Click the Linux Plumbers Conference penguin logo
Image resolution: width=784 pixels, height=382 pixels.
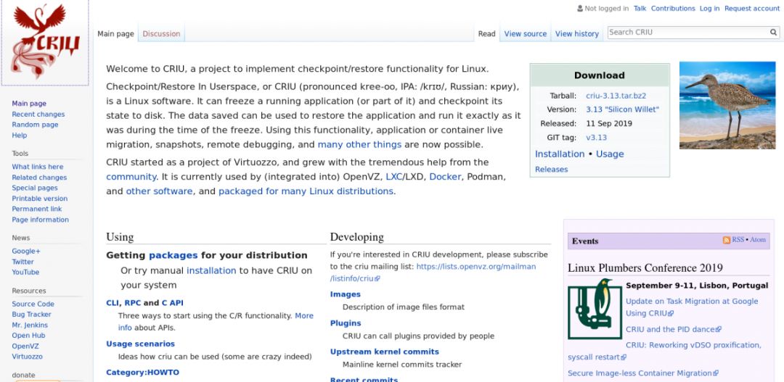tap(595, 309)
